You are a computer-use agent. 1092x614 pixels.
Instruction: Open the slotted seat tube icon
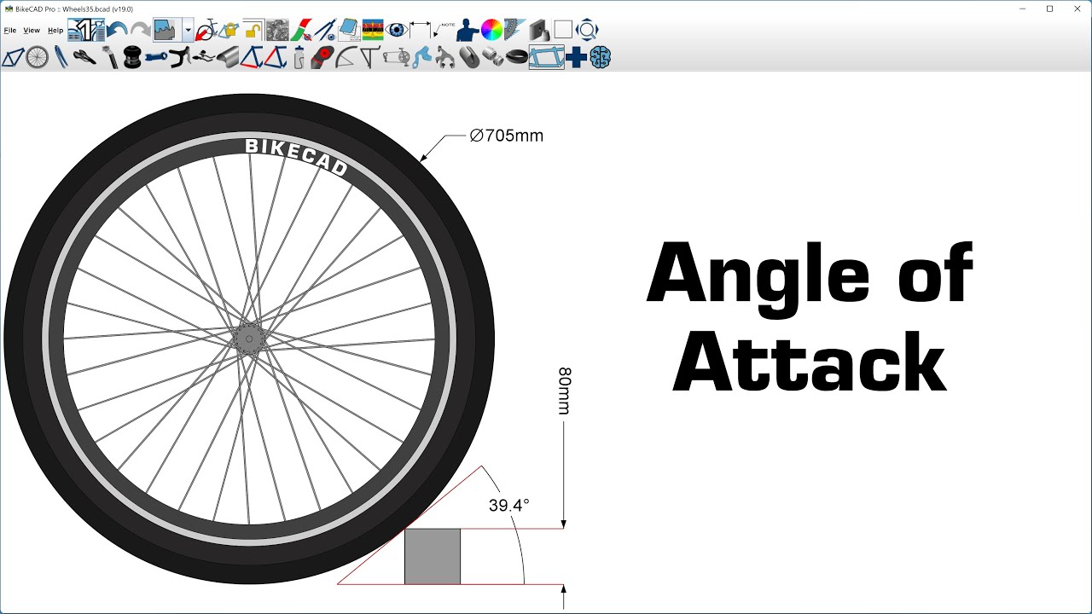[469, 57]
